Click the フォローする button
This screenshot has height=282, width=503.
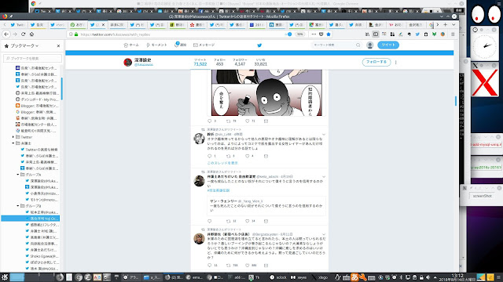(x=376, y=62)
